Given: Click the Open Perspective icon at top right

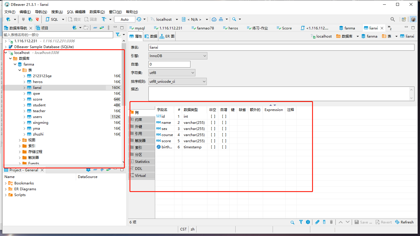Looking at the screenshot, I should (404, 19).
